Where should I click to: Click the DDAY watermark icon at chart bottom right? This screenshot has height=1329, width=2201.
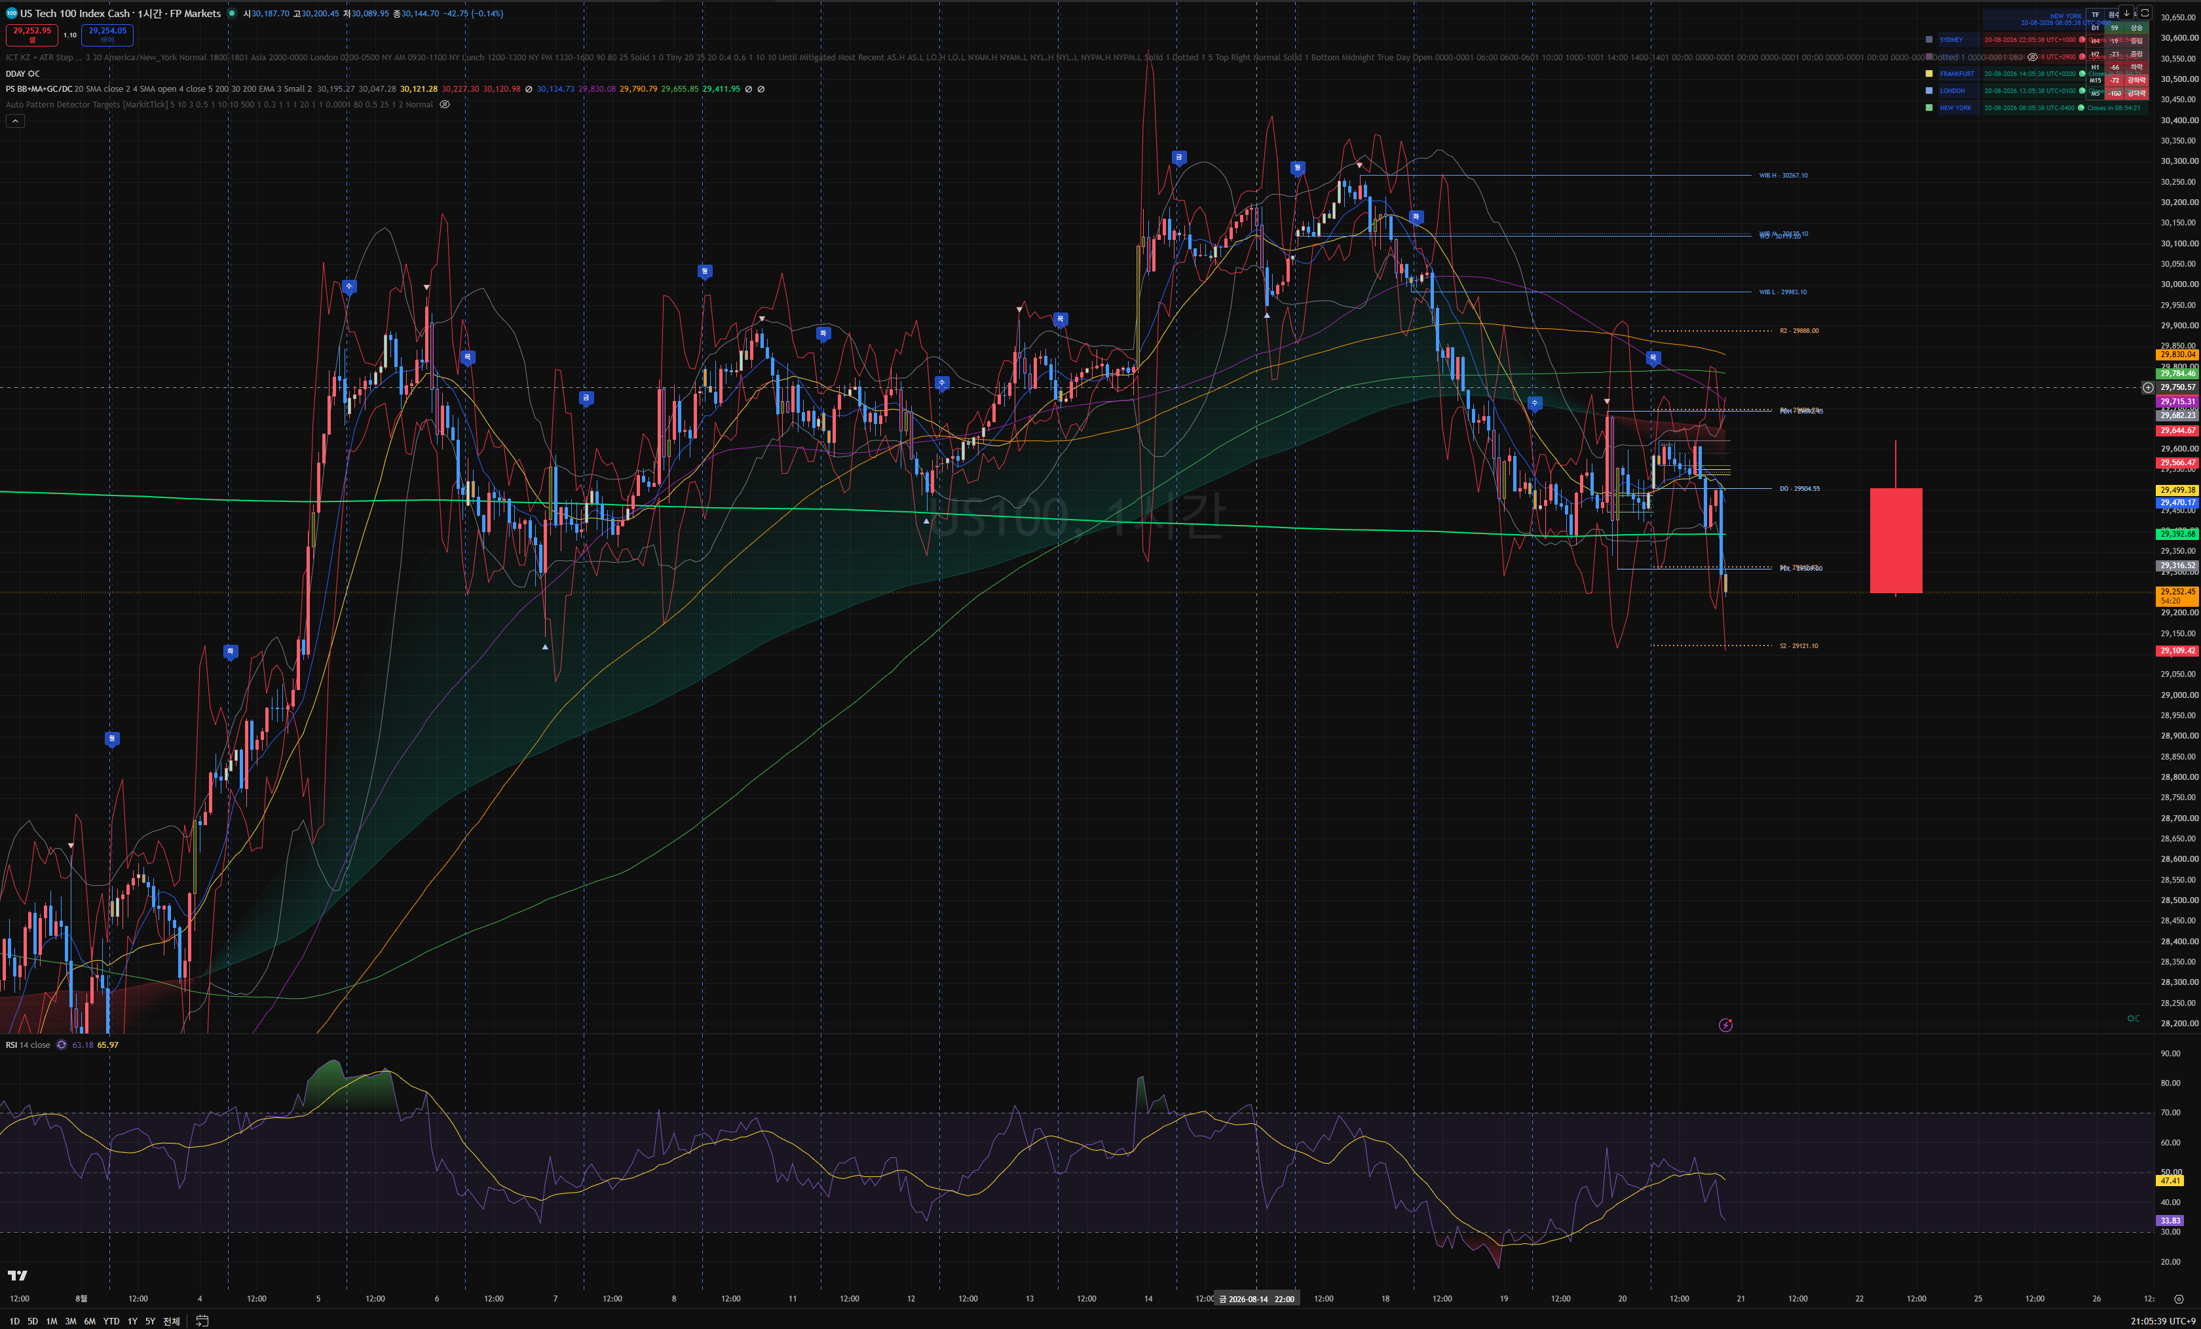pos(2133,1019)
